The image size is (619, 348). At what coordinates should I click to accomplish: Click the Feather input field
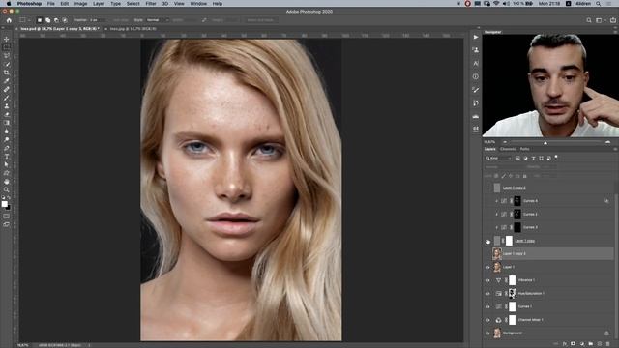(97, 20)
